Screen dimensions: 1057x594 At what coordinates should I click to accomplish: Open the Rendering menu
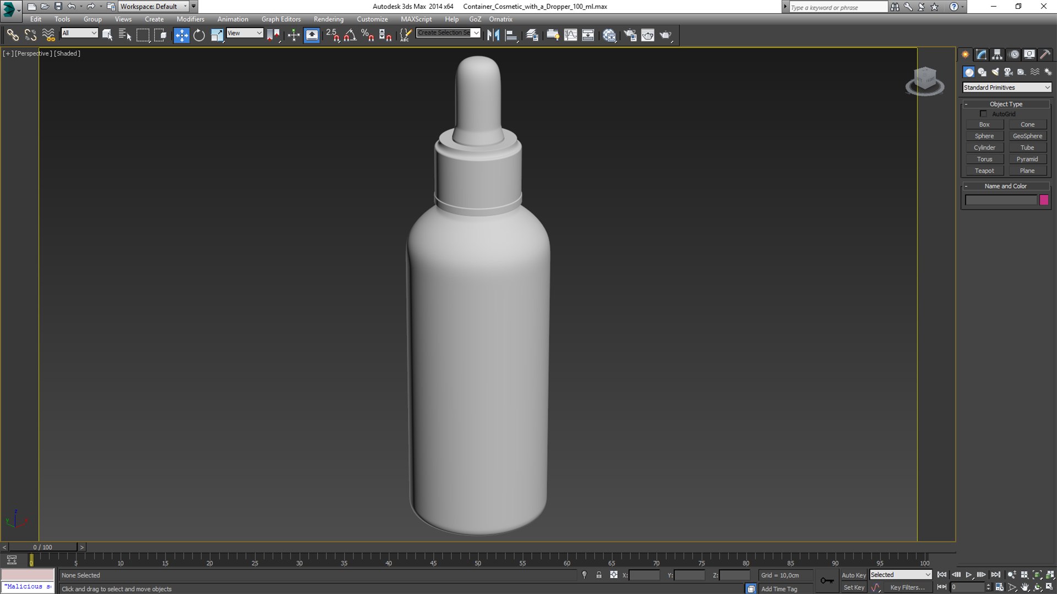(x=329, y=19)
